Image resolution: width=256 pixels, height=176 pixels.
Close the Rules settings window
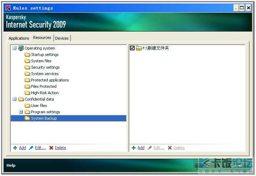click(x=248, y=8)
